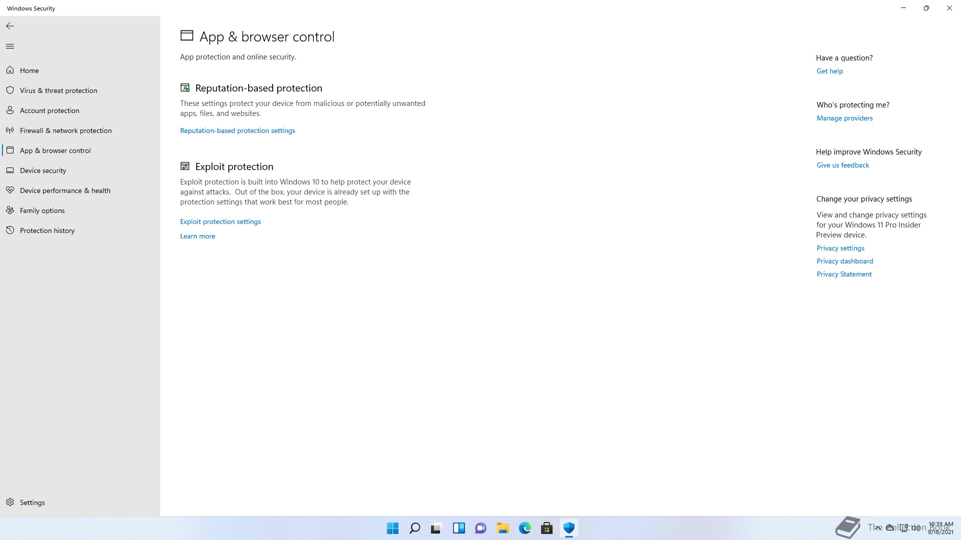Click the App & browser control window icon in sidebar
The width and height of the screenshot is (961, 540).
click(x=10, y=150)
